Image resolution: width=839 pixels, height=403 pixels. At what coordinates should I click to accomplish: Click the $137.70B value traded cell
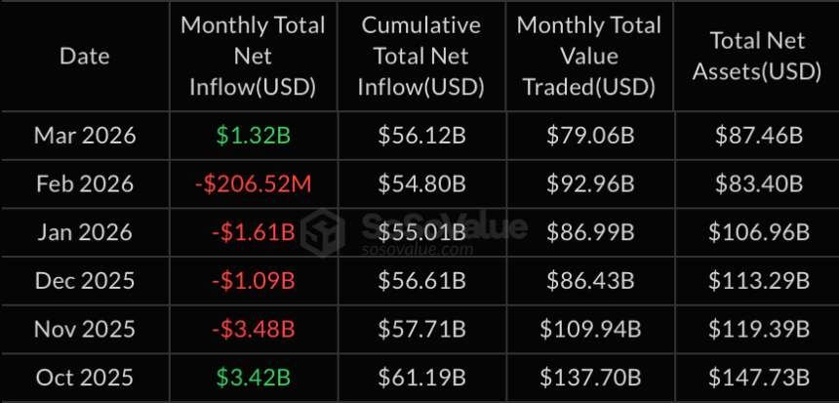point(588,375)
